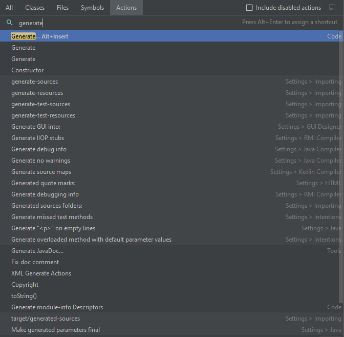Select Generate source maps option

[171, 172]
